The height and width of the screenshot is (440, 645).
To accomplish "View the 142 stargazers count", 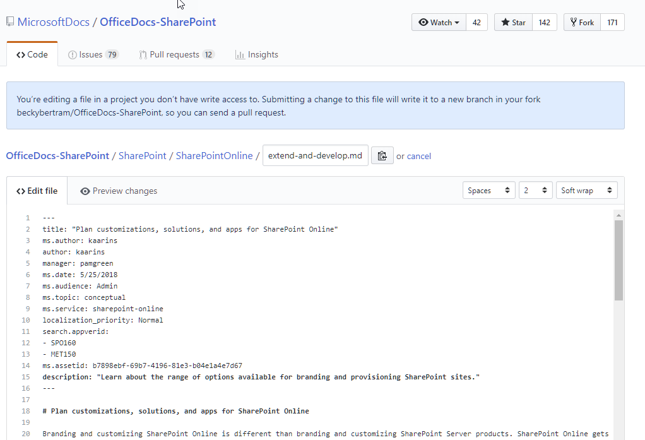I will (544, 23).
